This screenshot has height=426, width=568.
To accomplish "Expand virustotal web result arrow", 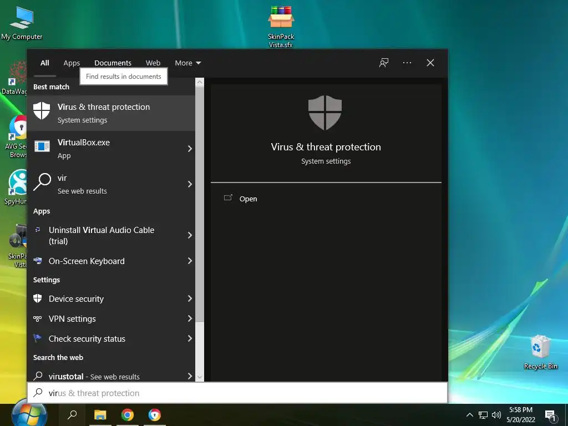I will pos(190,376).
